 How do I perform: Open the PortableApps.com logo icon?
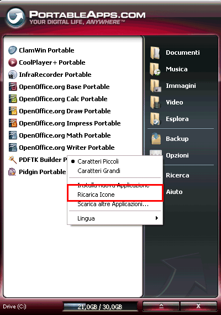[x=15, y=17]
